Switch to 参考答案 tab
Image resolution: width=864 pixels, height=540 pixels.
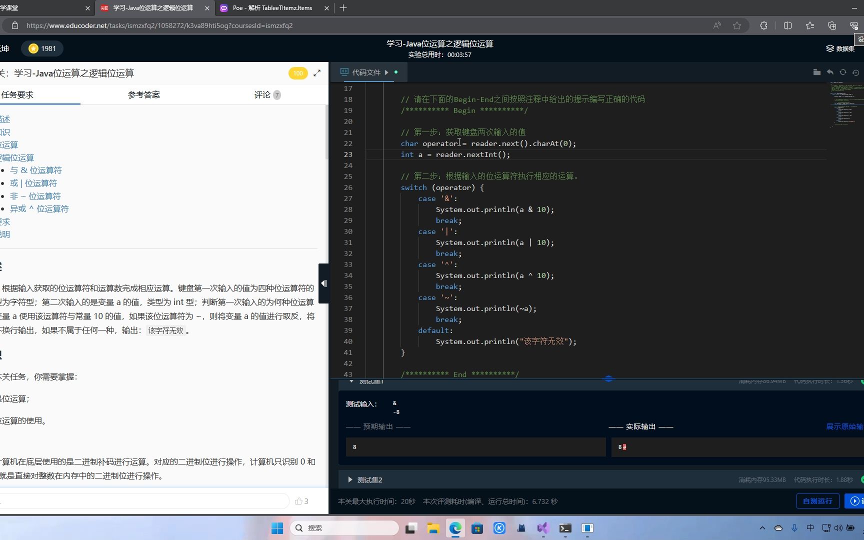144,94
